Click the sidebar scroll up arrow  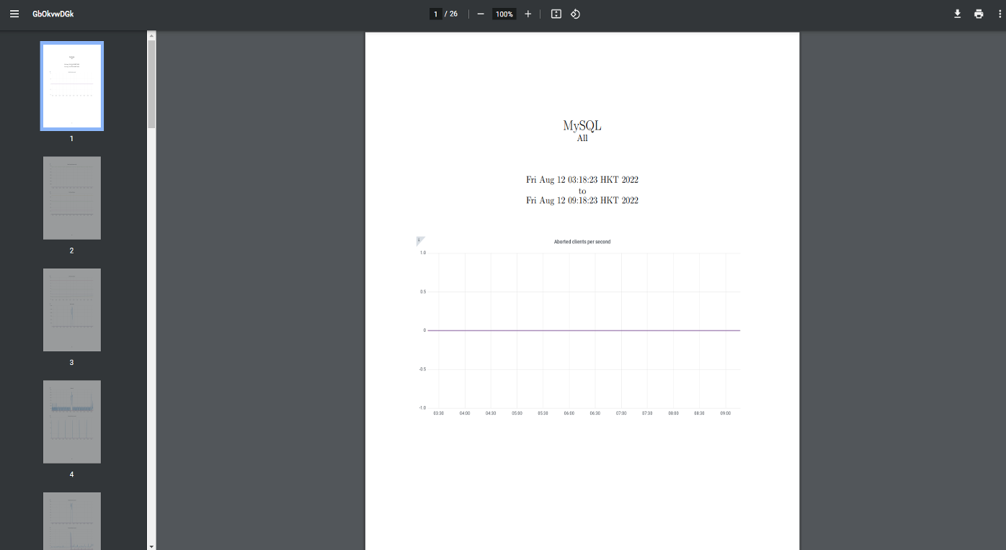click(x=151, y=35)
